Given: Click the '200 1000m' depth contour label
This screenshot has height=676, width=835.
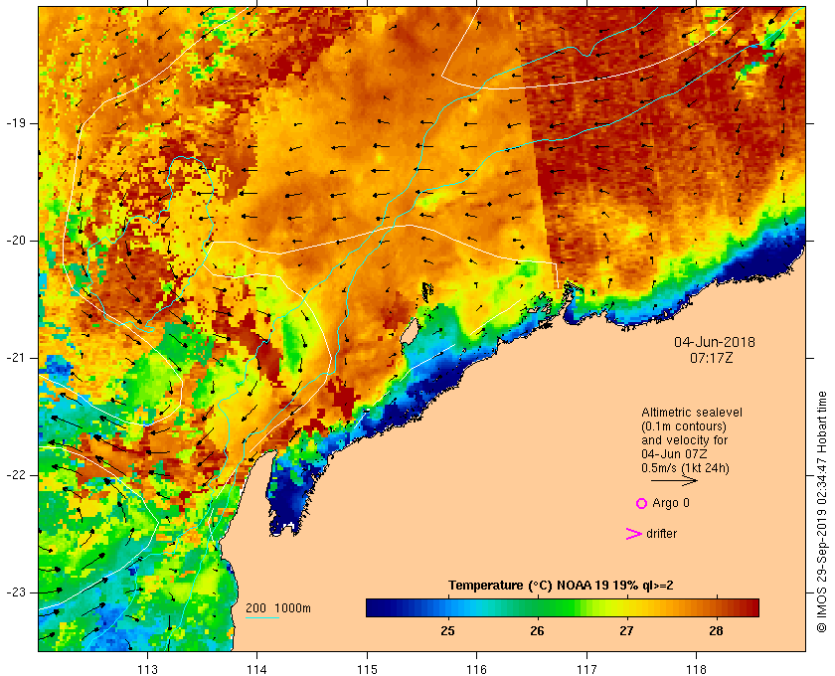Looking at the screenshot, I should click(278, 608).
